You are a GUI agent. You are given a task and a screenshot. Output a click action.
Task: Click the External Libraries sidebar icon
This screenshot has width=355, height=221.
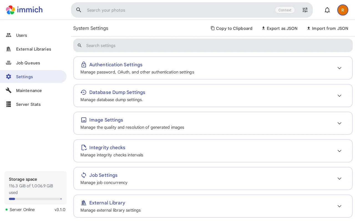click(x=9, y=49)
